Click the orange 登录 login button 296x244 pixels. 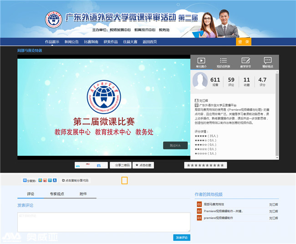click(244, 42)
